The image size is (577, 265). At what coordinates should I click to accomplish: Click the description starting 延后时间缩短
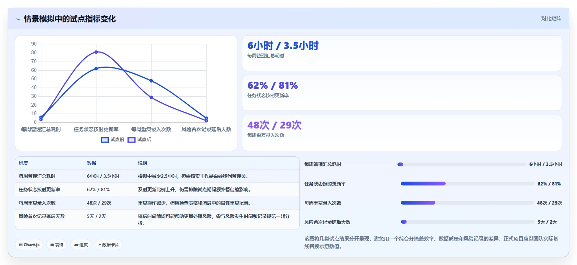pyautogui.click(x=214, y=219)
